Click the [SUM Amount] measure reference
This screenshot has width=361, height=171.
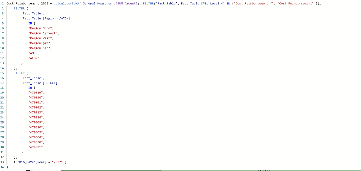pyautogui.click(x=126, y=3)
